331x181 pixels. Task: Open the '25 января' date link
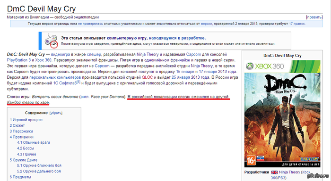[x=181, y=77]
